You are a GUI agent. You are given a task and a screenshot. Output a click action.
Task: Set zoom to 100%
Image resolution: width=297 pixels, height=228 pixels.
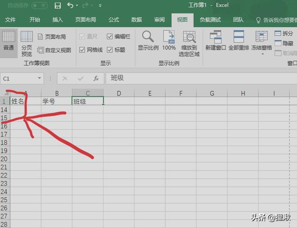169,41
